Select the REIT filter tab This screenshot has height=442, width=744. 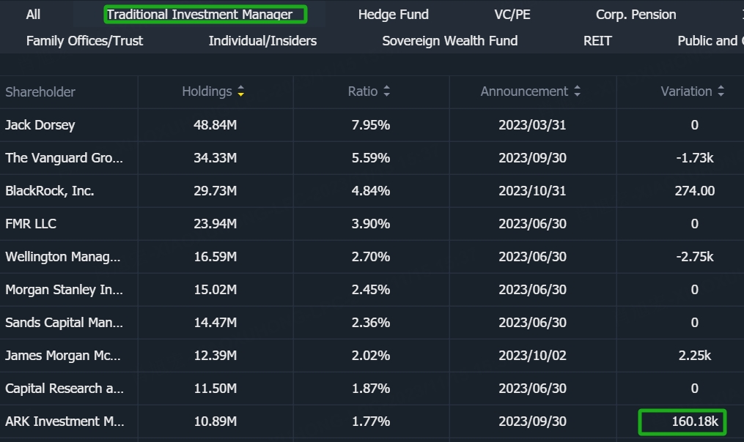click(x=597, y=41)
